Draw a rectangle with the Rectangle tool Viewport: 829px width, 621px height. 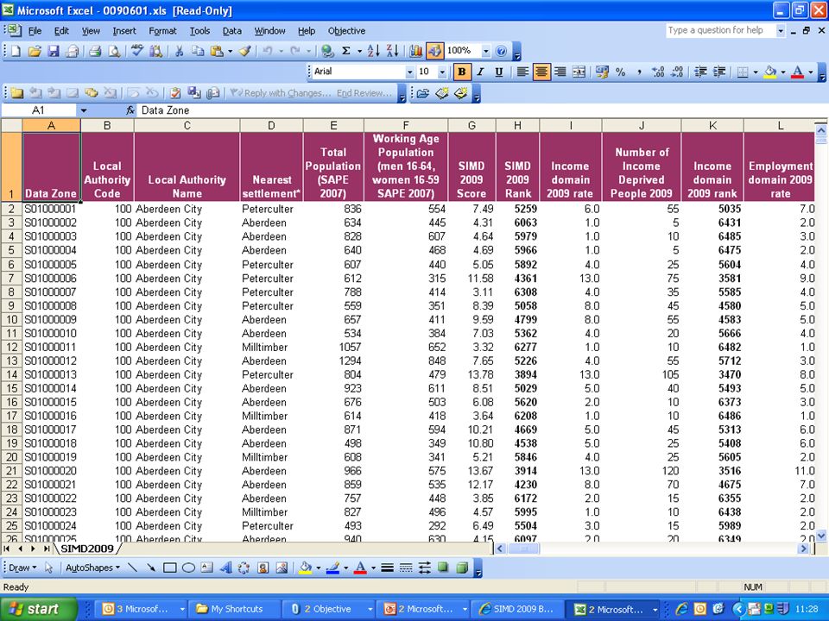pyautogui.click(x=170, y=568)
